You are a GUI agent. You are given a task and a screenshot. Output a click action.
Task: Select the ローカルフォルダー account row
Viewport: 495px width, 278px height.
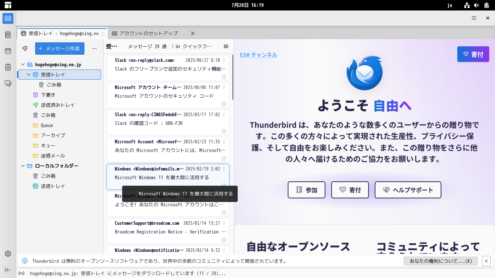(x=60, y=166)
